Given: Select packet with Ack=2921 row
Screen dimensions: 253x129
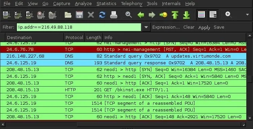Looking at the screenshot, I should click(x=123, y=117).
